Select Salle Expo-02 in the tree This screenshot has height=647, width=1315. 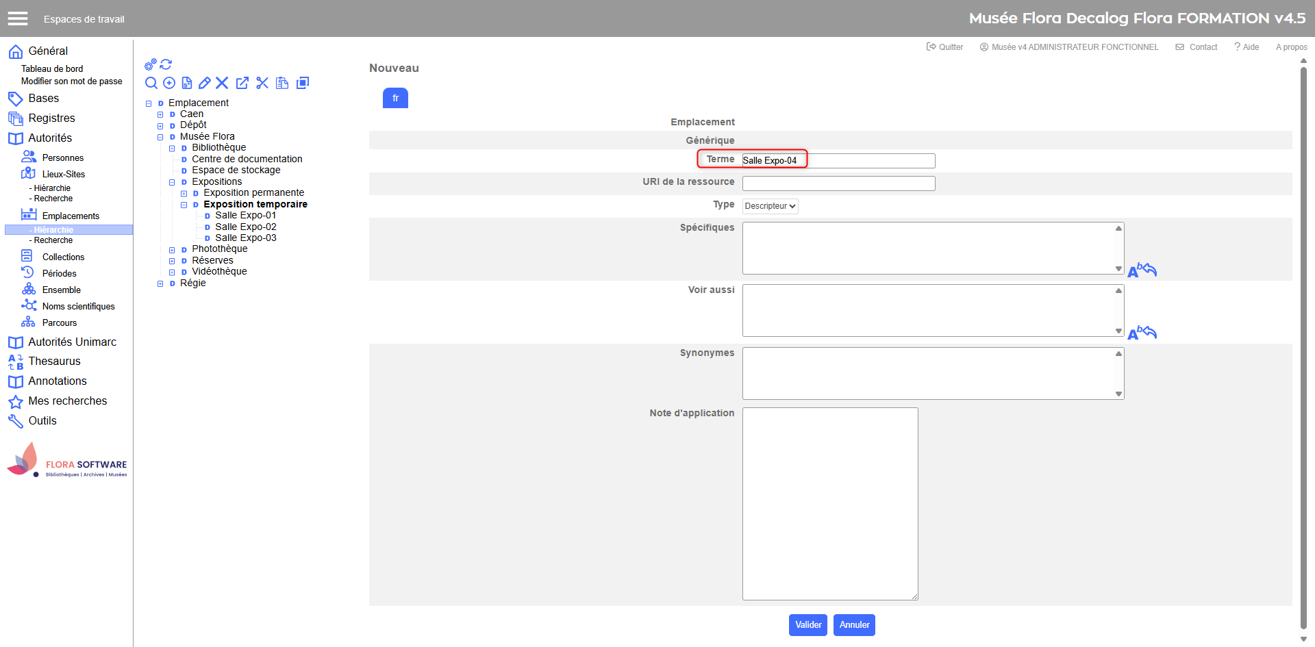[246, 227]
